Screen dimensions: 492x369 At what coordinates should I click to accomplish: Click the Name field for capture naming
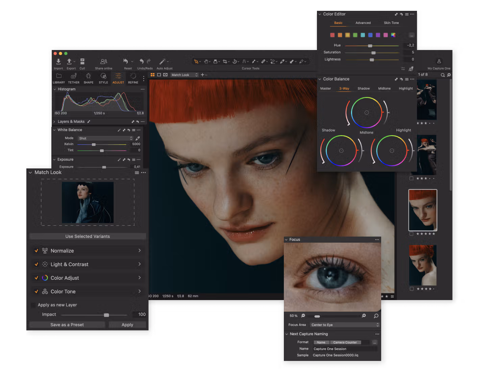click(x=344, y=349)
